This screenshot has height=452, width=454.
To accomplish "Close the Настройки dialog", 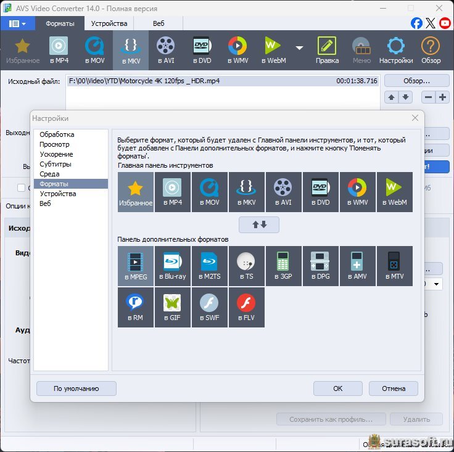I will [415, 118].
